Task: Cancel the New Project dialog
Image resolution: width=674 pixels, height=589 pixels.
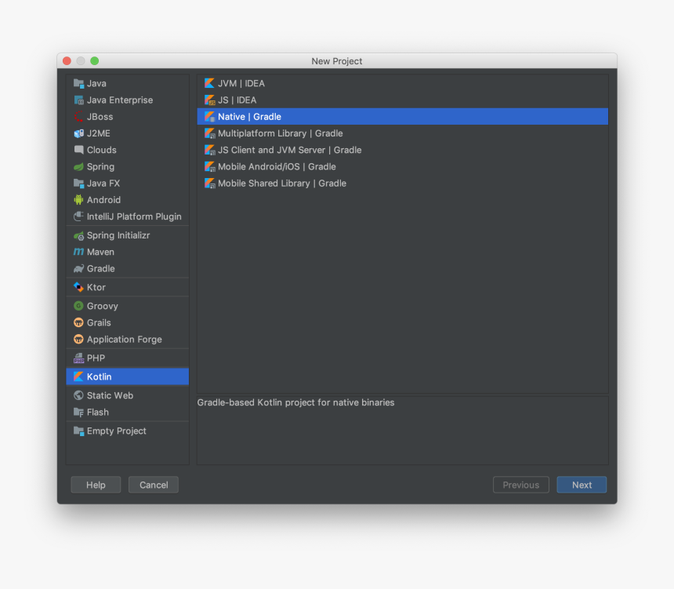Action: [x=154, y=485]
